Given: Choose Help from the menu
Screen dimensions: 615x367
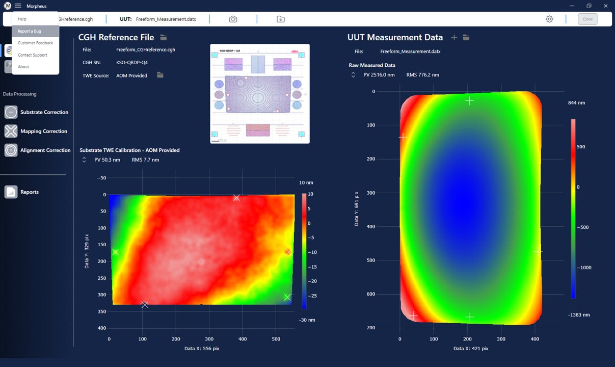Looking at the screenshot, I should 22,19.
